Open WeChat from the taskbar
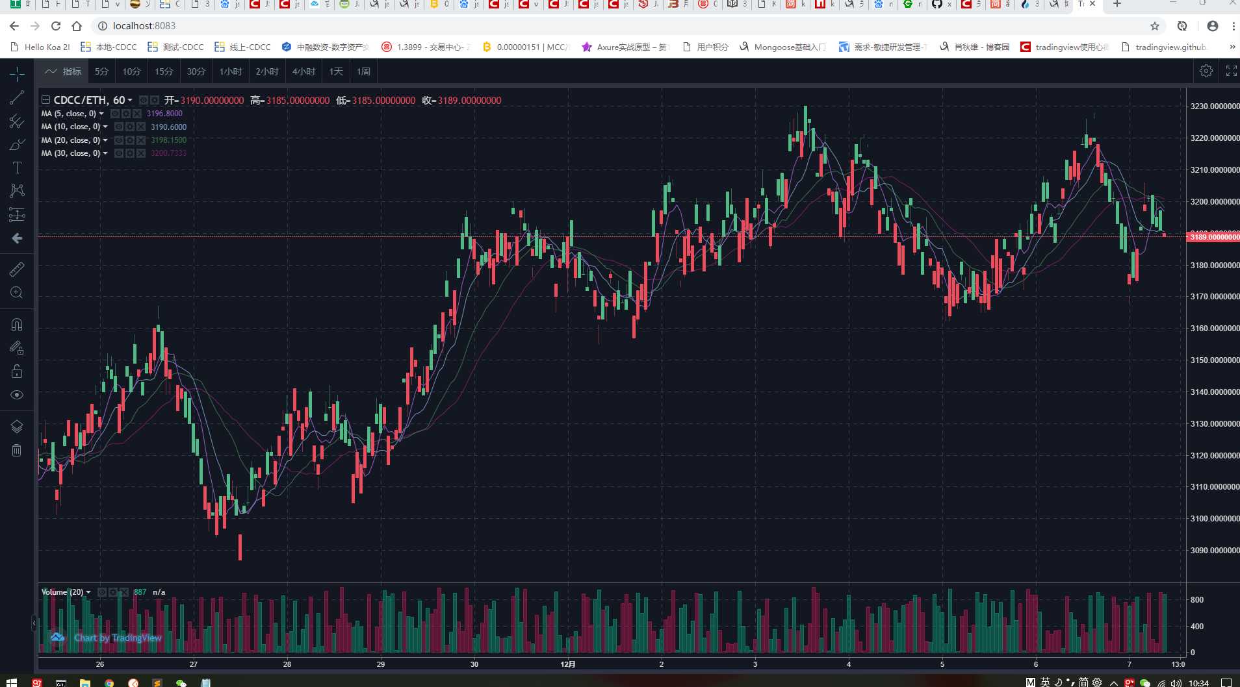The width and height of the screenshot is (1240, 687). coord(181,683)
